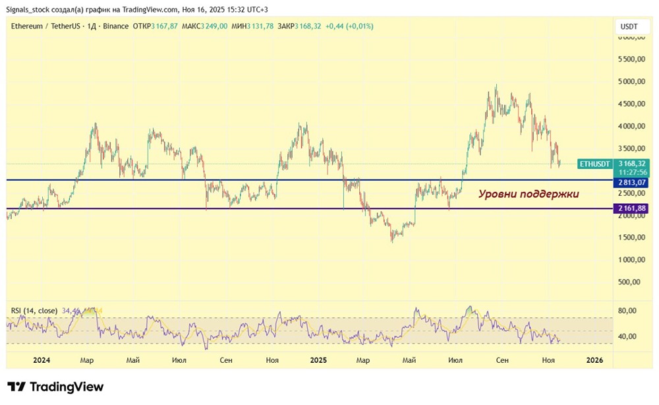Click the 4 500,00 price axis label
Viewport: 659px width, 405px height.
(631, 104)
